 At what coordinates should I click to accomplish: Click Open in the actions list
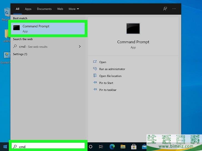coord(103,62)
